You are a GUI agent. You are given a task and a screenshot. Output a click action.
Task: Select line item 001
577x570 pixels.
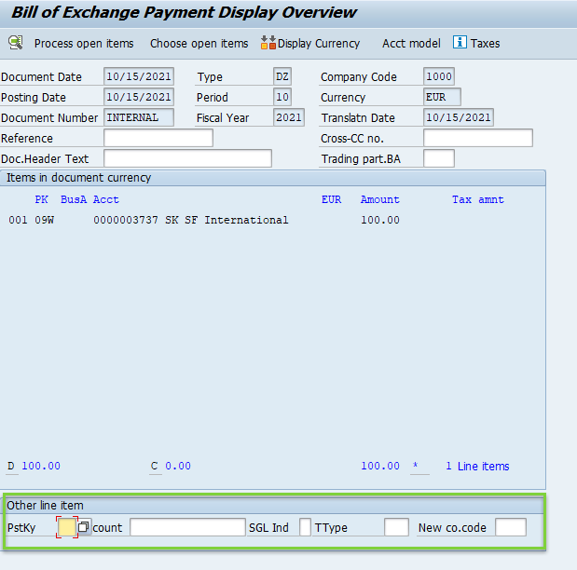tap(18, 220)
